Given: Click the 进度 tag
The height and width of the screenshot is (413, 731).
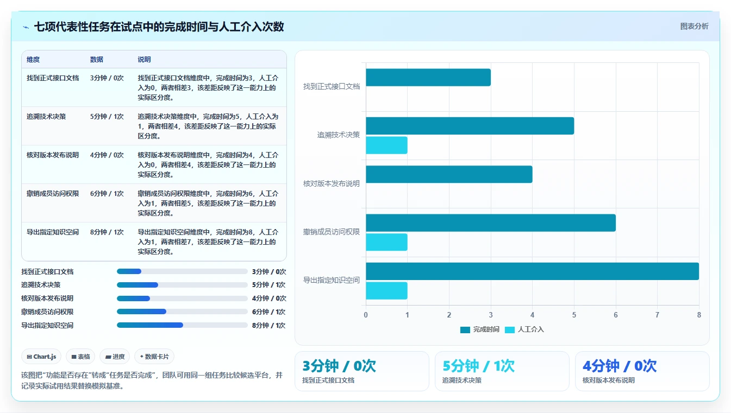Looking at the screenshot, I should coord(115,357).
